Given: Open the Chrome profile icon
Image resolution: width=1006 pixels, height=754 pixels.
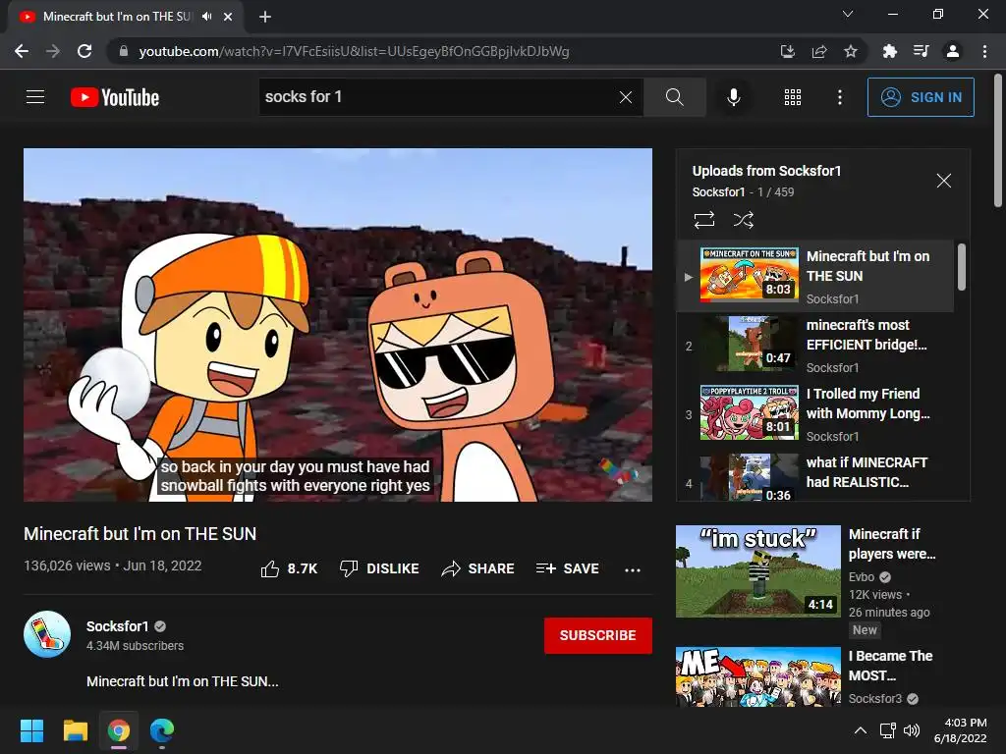Looking at the screenshot, I should (x=953, y=51).
